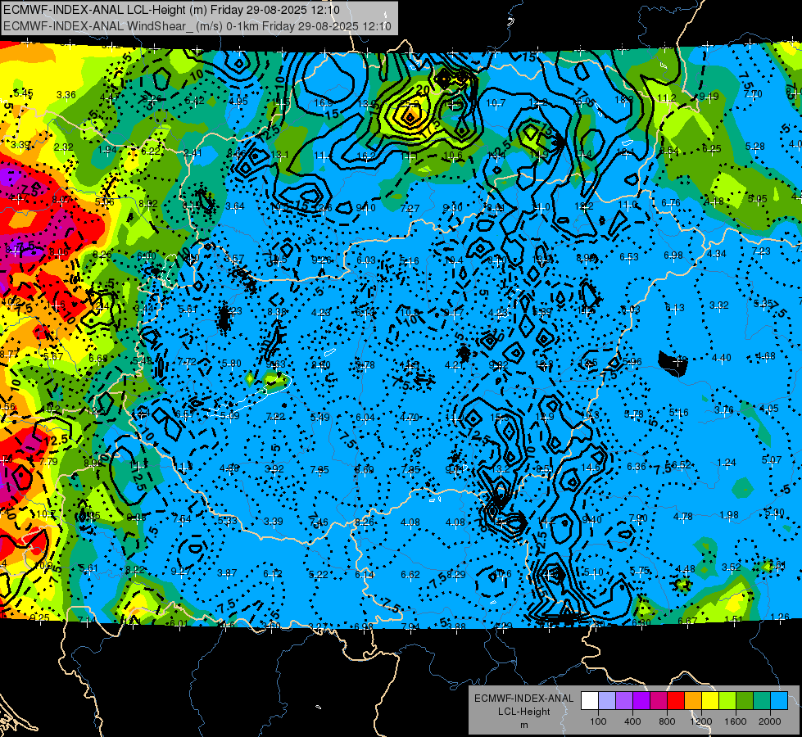802x737 pixels.
Task: Click the grid value 3.87
Action: (x=227, y=574)
